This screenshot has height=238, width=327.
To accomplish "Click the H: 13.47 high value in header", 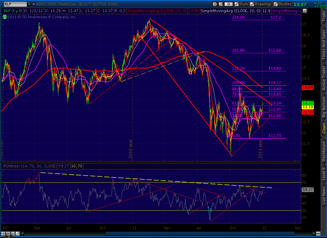I will tap(71, 11).
